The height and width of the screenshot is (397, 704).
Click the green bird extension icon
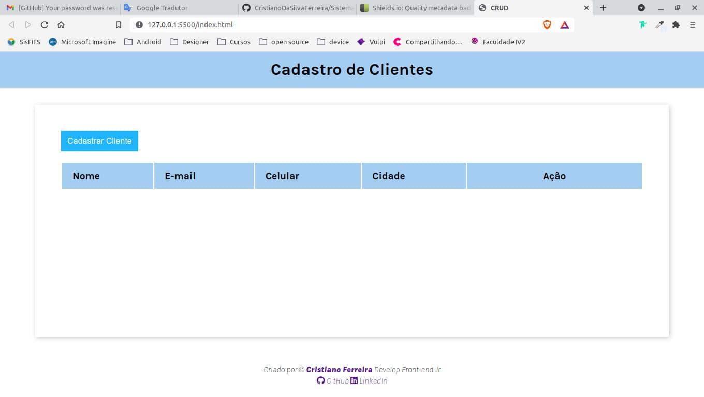(x=642, y=25)
